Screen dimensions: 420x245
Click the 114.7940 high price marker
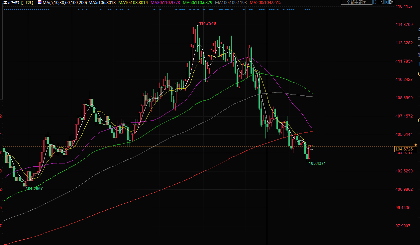(x=207, y=23)
